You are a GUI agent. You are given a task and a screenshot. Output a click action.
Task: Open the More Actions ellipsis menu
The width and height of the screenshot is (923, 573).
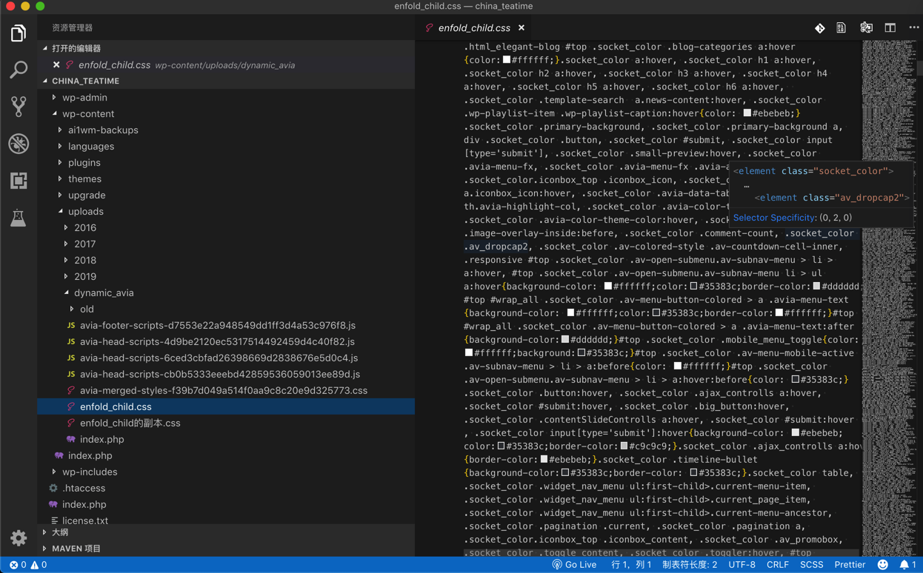click(914, 28)
